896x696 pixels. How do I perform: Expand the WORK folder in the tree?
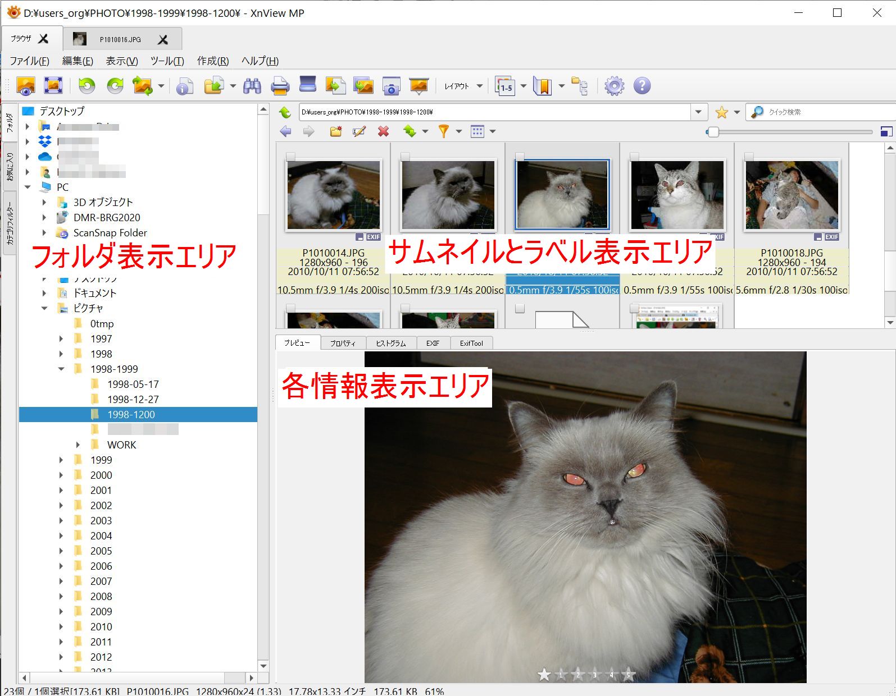pyautogui.click(x=78, y=445)
